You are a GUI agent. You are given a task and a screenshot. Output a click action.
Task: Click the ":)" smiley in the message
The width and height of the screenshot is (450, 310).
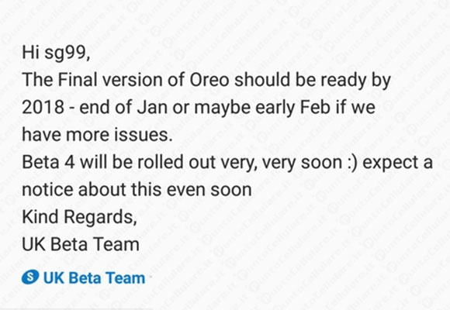click(x=352, y=163)
